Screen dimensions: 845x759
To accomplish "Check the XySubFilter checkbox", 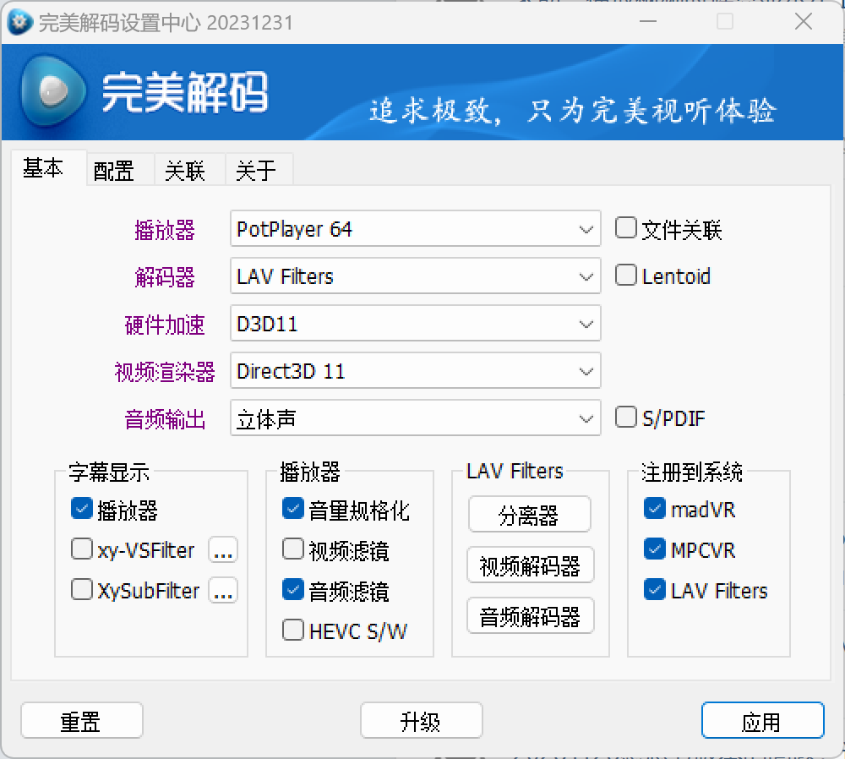I will pos(81,590).
